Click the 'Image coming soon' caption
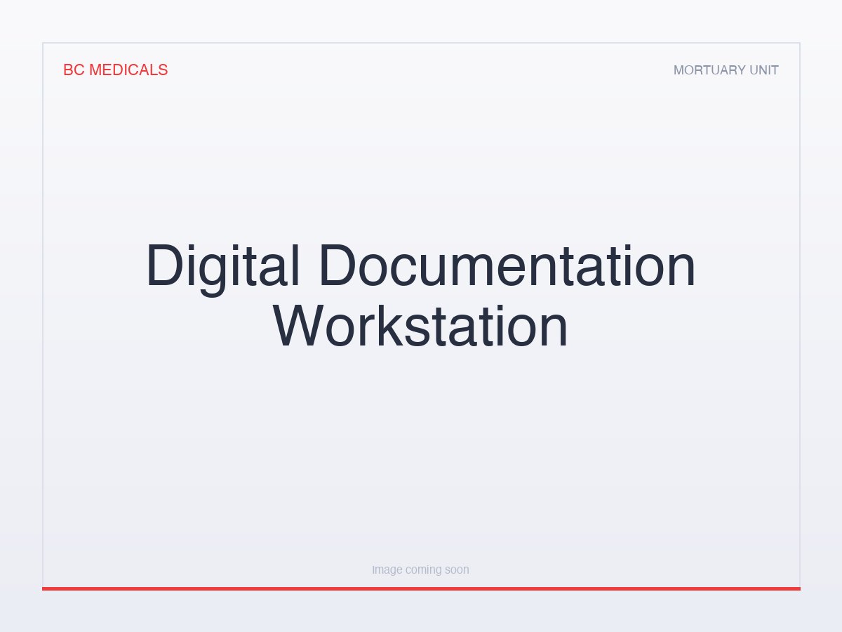Viewport: 842px width, 632px height. (420, 570)
